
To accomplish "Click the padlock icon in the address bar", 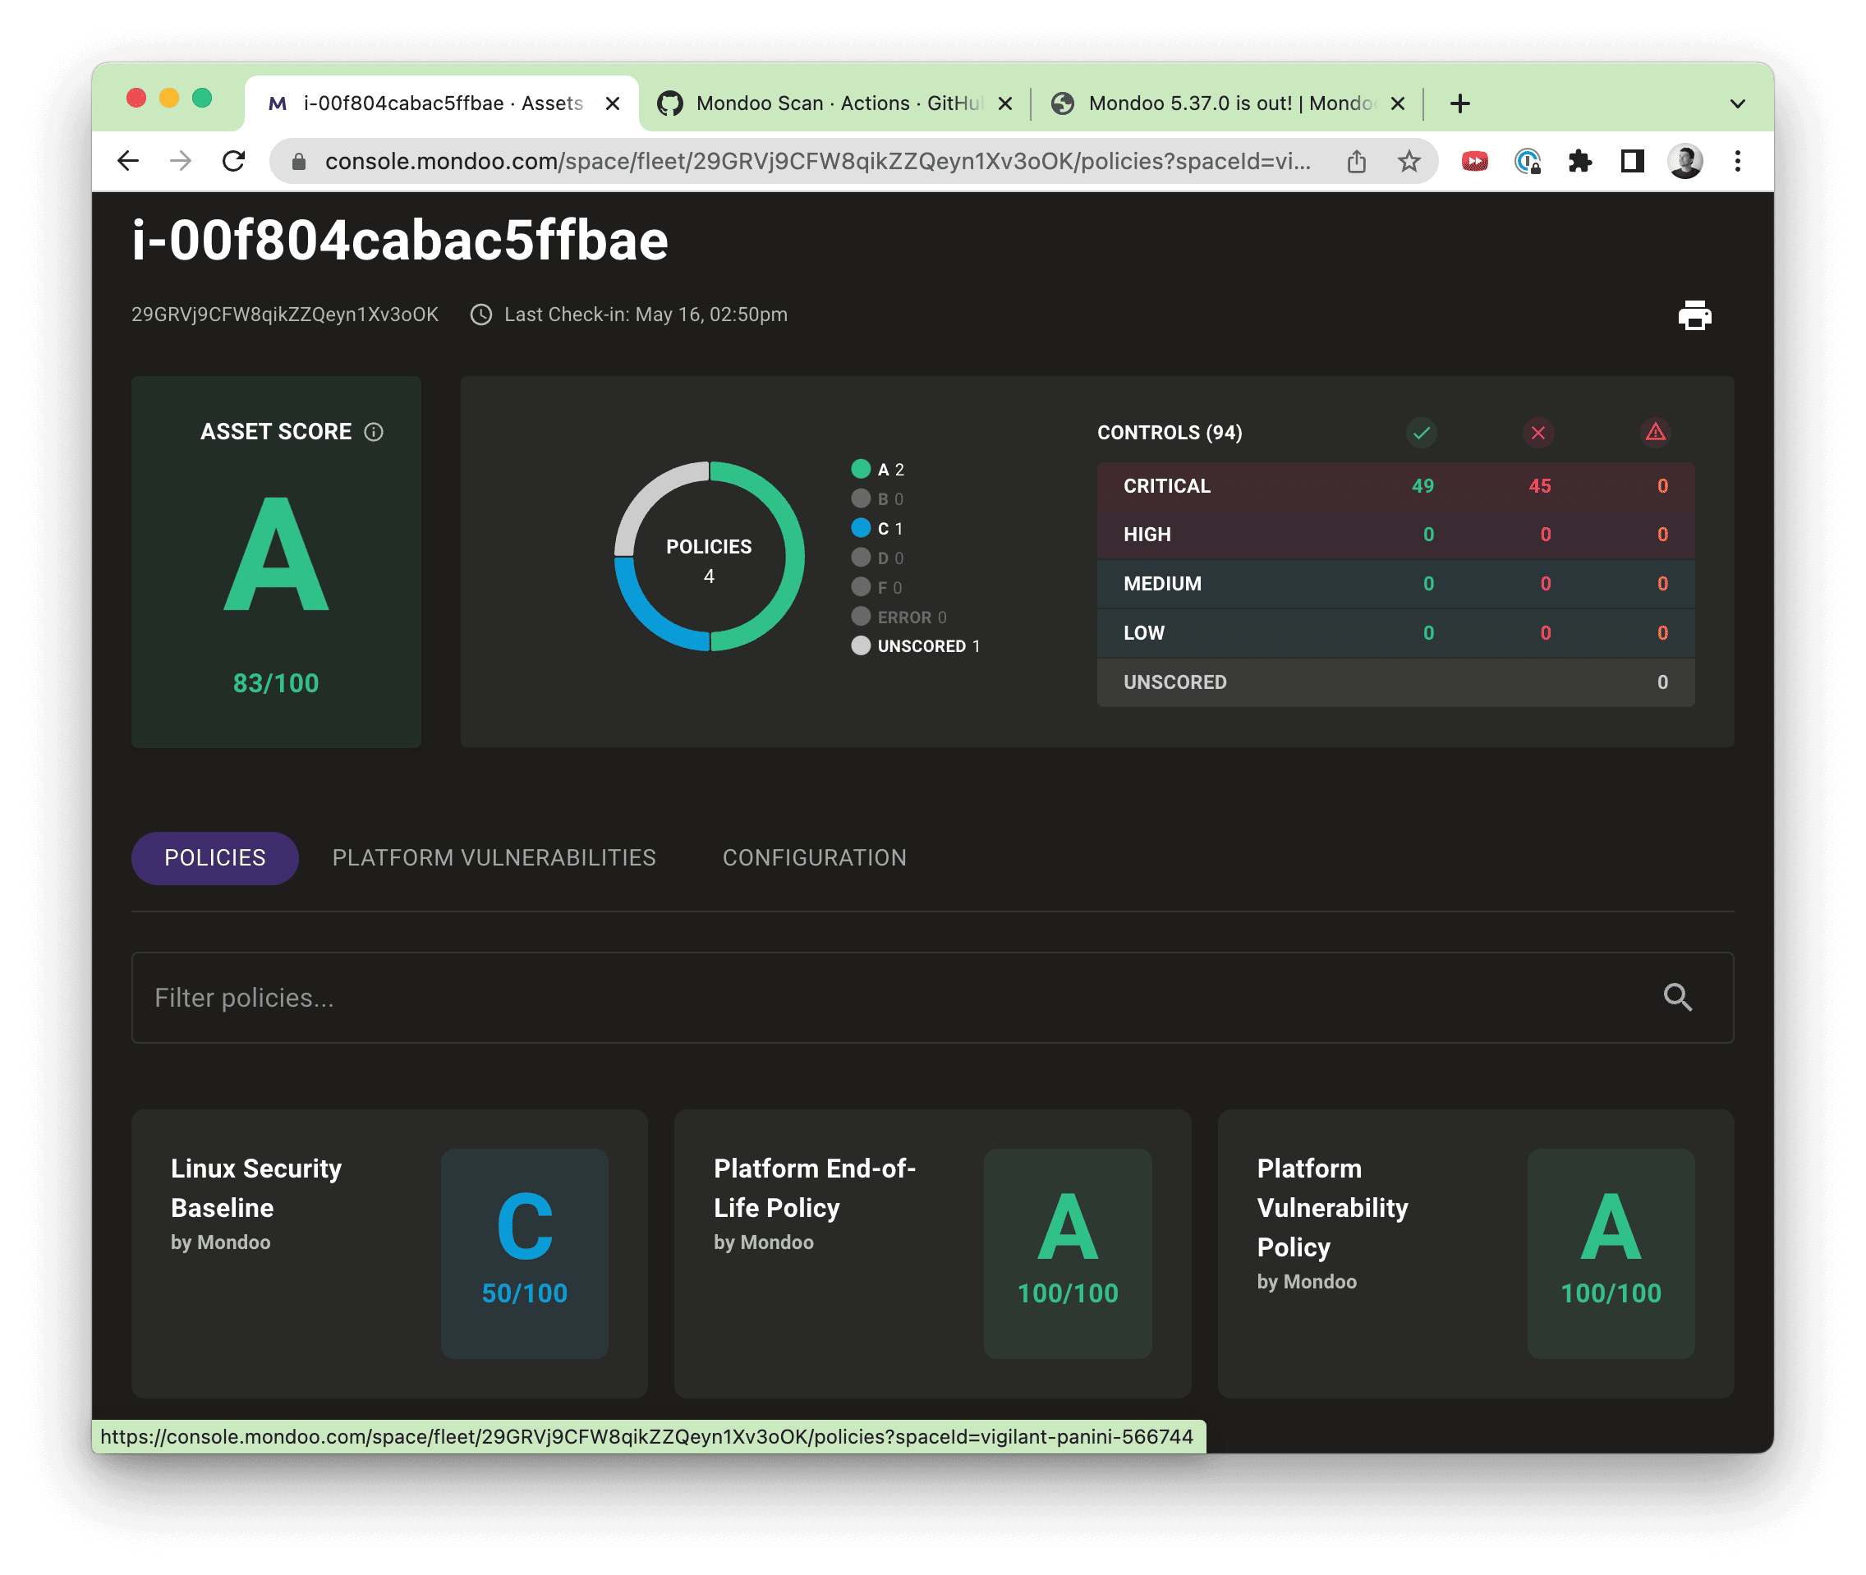I will click(x=297, y=162).
